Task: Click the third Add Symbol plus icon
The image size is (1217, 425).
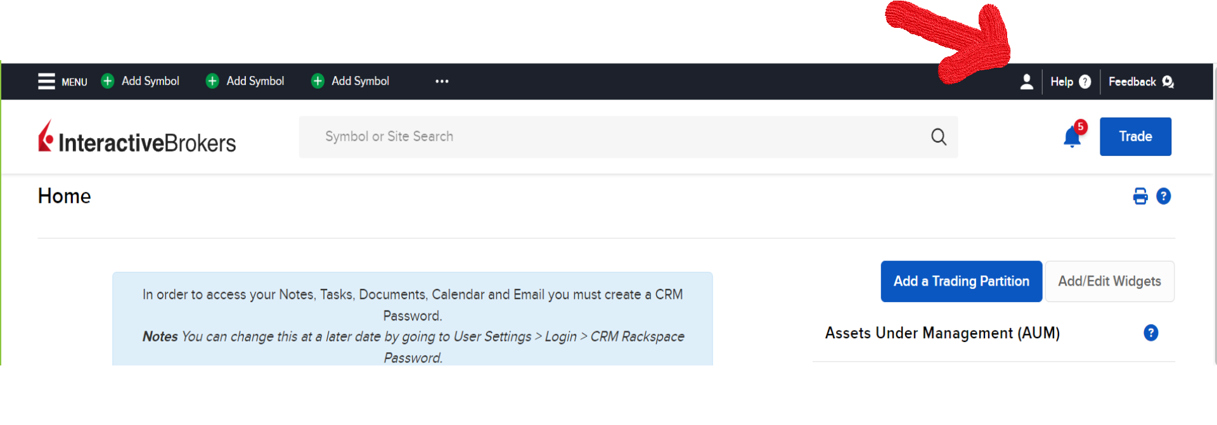Action: click(x=318, y=81)
